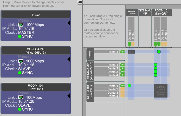This screenshot has height=116, width=181.
Task: Click the ROOM 101 green SYNC indicator
Action: 20,109
